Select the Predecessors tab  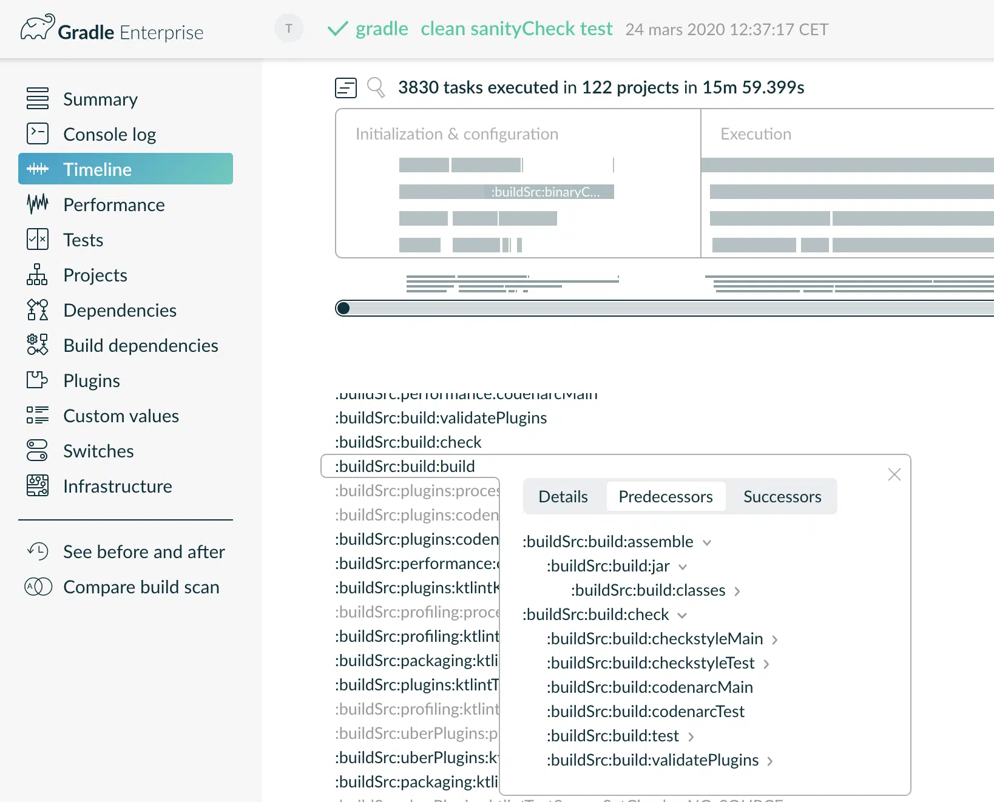[666, 496]
